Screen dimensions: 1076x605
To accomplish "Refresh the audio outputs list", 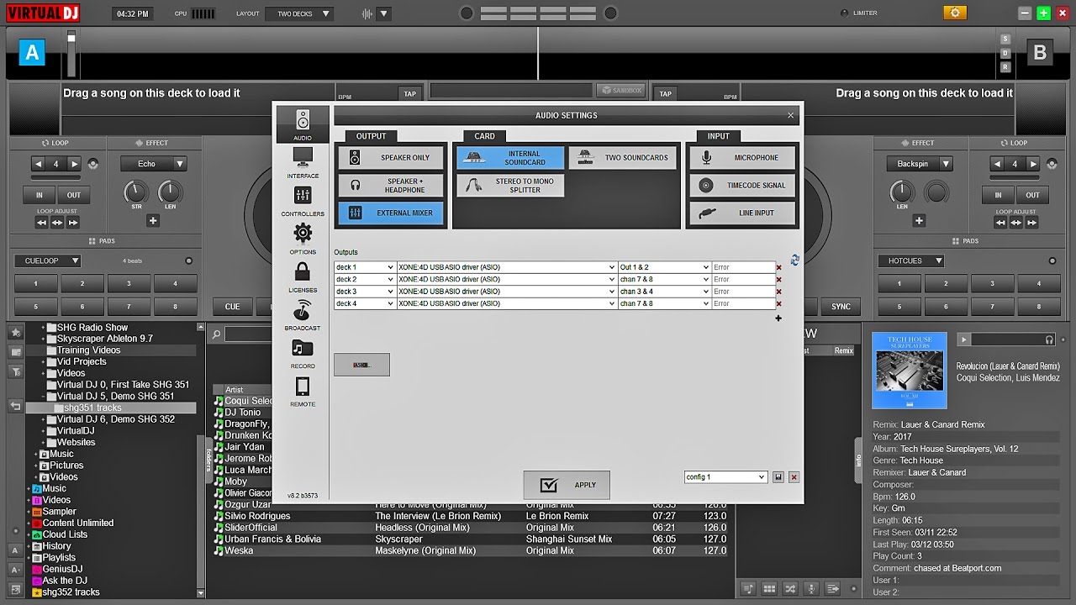I will point(794,260).
